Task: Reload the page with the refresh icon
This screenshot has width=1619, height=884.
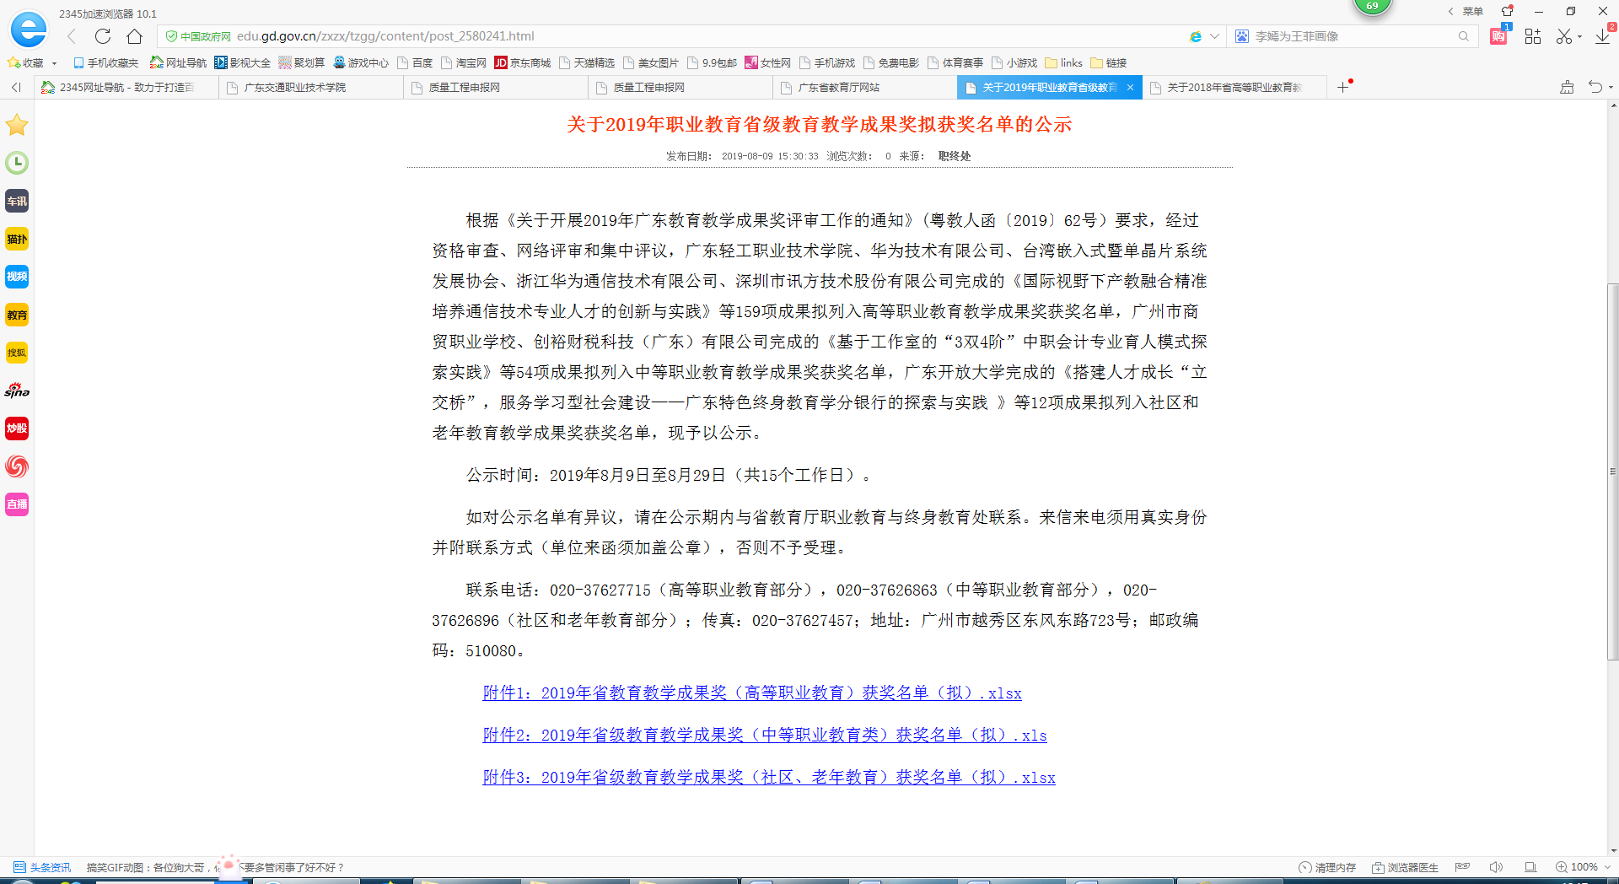Action: pyautogui.click(x=103, y=36)
